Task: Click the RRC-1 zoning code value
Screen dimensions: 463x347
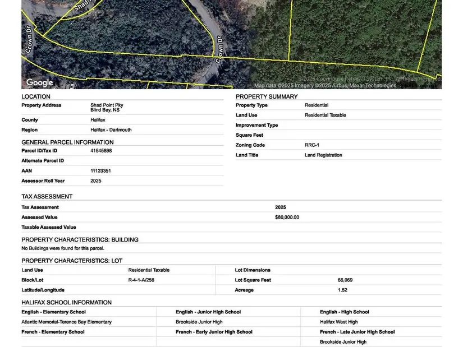Action: click(312, 145)
